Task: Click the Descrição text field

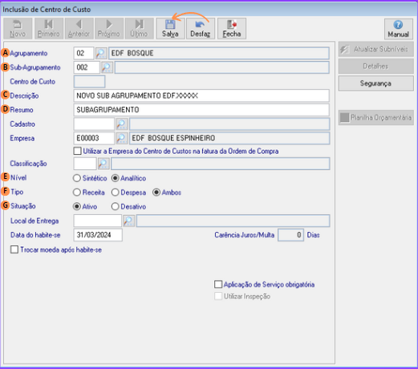Action: tap(201, 95)
